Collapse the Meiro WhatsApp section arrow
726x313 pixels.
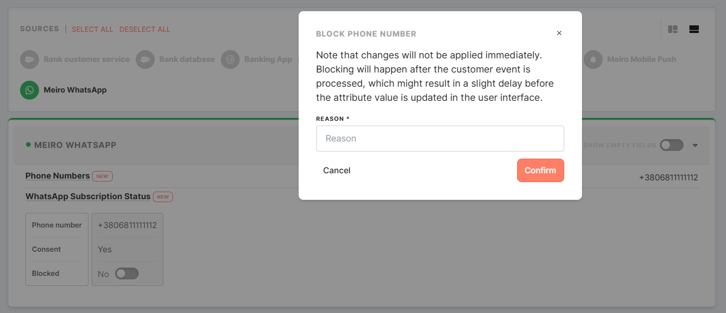point(695,146)
